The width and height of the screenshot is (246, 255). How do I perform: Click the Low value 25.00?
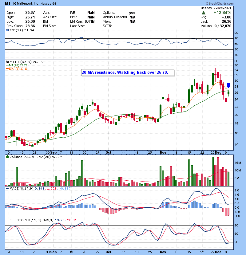(x=30, y=22)
